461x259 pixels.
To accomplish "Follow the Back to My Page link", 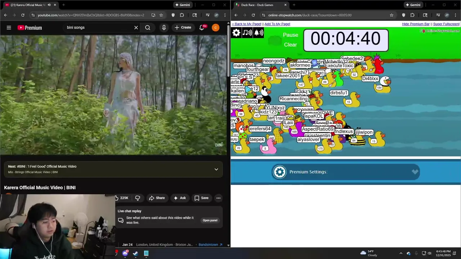I will (x=246, y=24).
